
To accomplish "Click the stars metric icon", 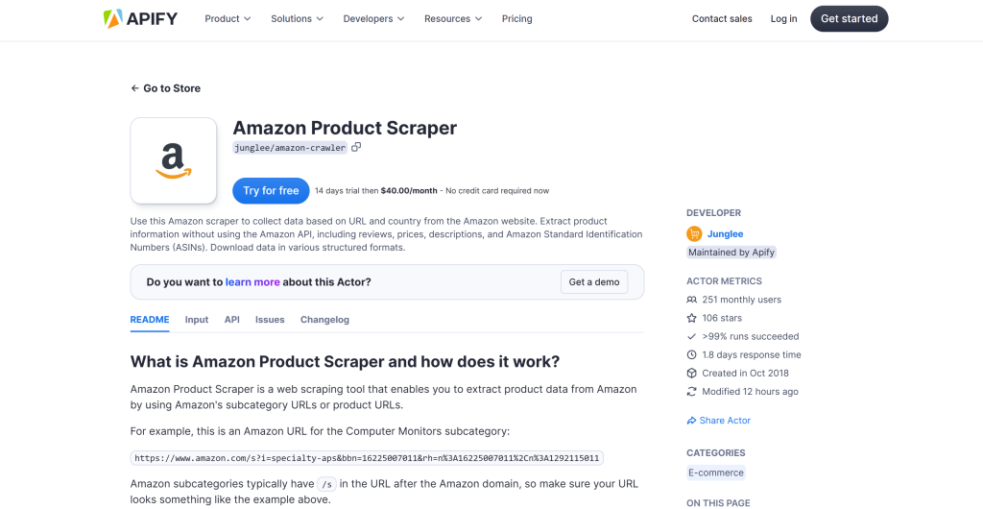I will (692, 318).
